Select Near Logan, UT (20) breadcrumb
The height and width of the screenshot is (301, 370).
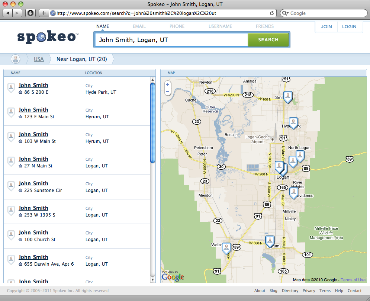coord(82,59)
